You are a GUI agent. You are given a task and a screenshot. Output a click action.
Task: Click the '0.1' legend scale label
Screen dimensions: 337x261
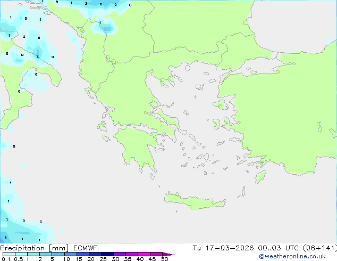[6, 259]
